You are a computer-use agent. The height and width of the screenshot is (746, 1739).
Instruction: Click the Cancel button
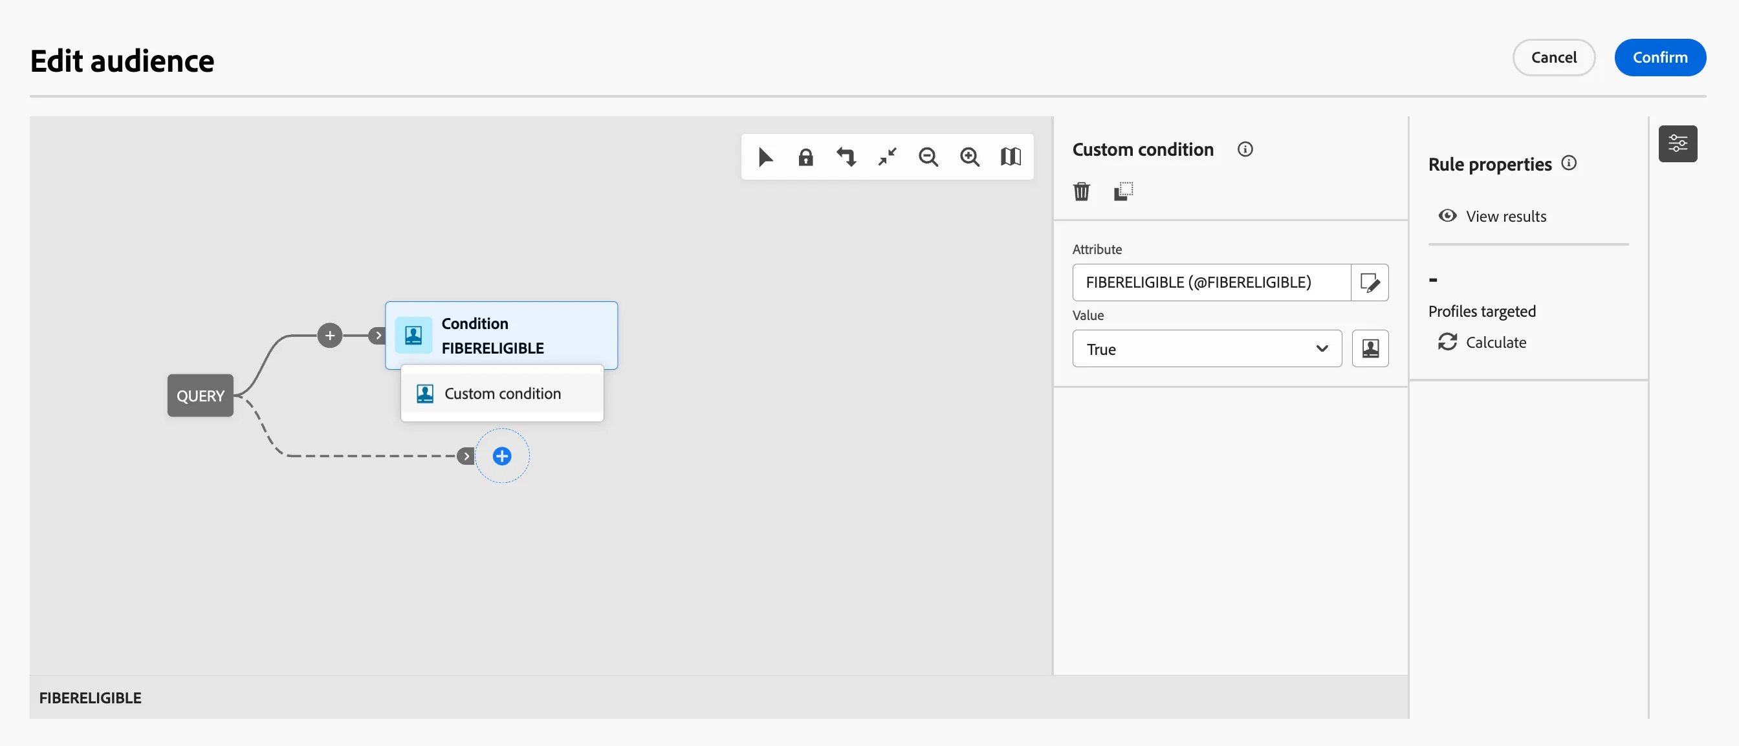(1553, 58)
